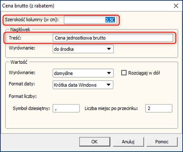The image size is (183, 152).
Task: Tick the Rozciągaj w dół checkbox
Action: pyautogui.click(x=124, y=73)
